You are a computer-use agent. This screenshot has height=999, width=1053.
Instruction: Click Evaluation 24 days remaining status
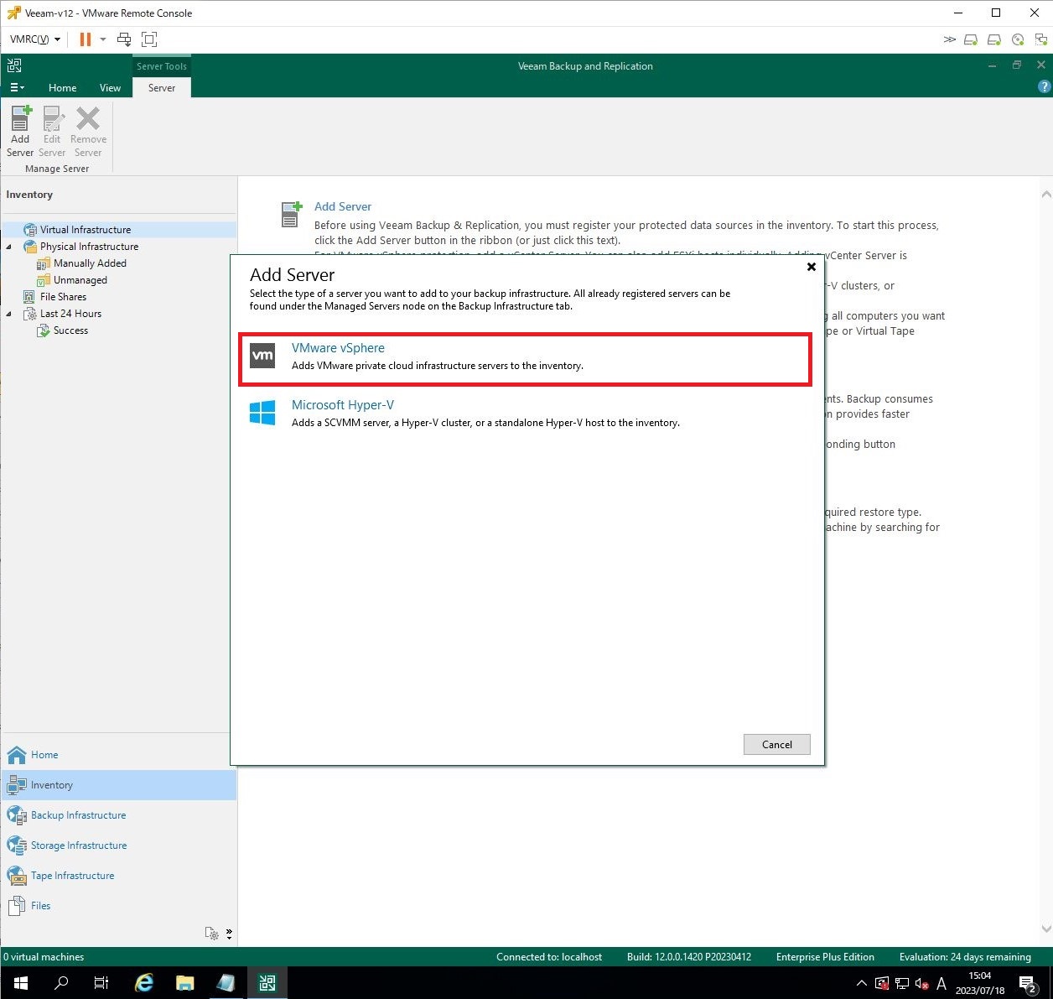[965, 957]
